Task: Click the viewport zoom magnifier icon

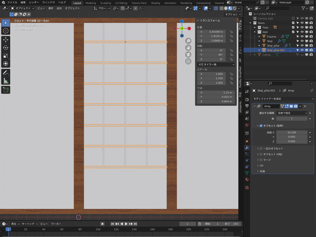Action: click(188, 41)
